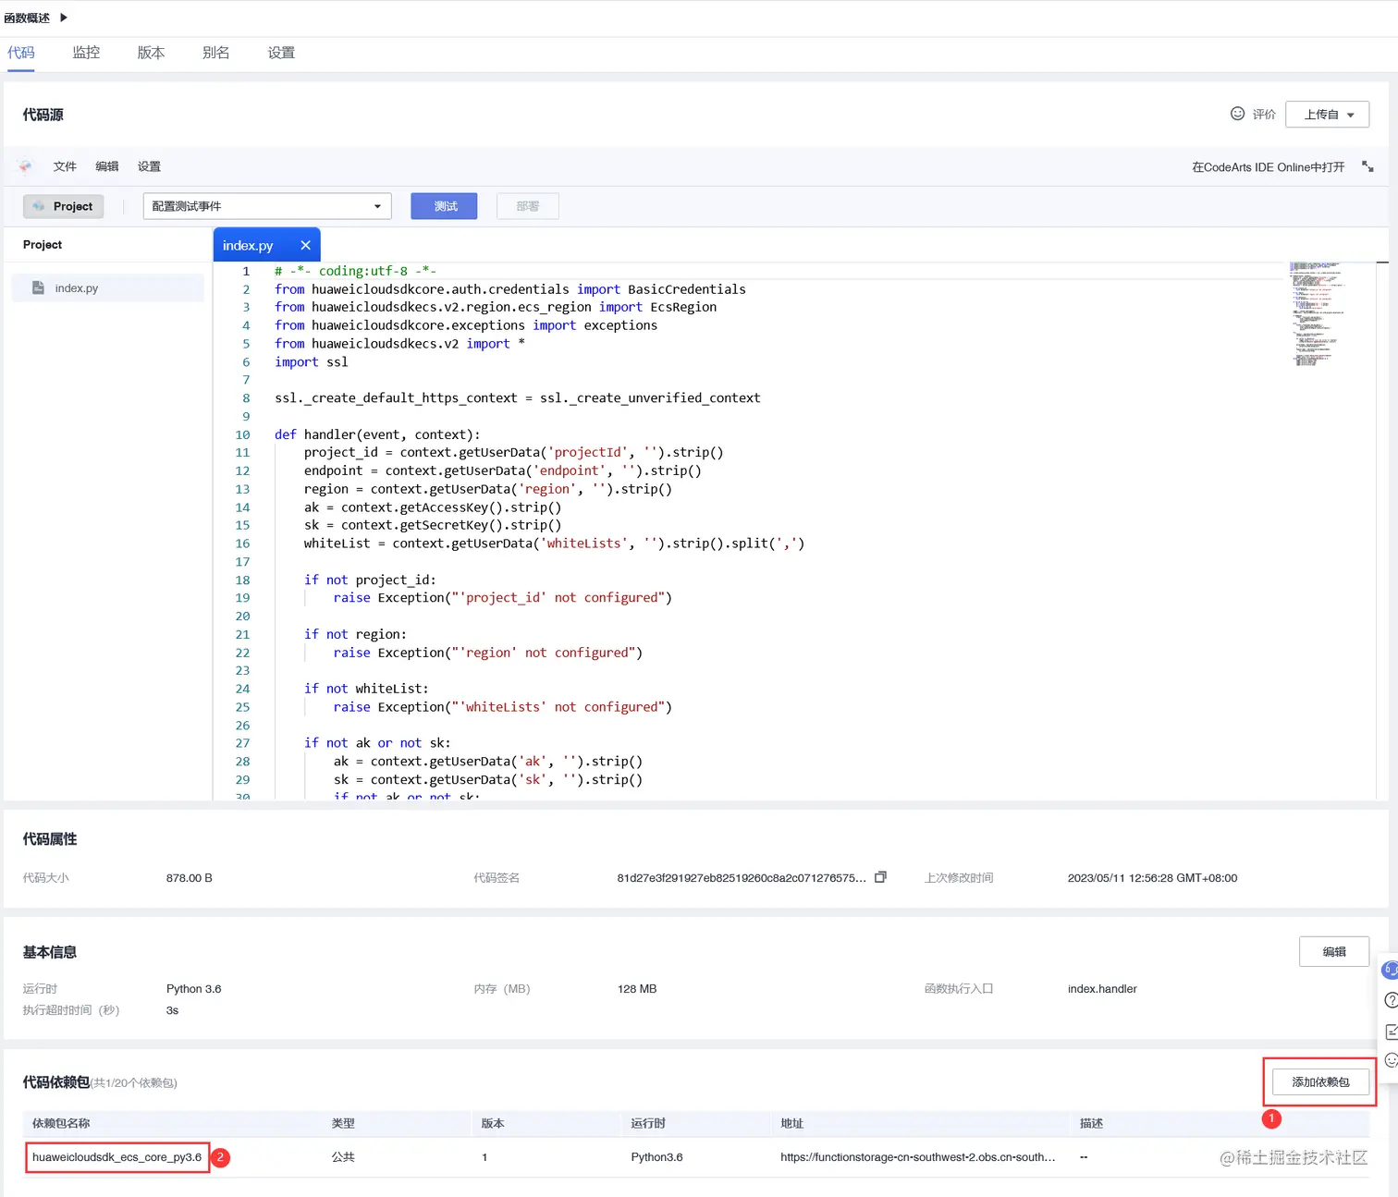Screen dimensions: 1398x1197
Task: Open huaweicloudsdk_ecs_core_py3.6 dependency entry
Action: (x=116, y=1157)
